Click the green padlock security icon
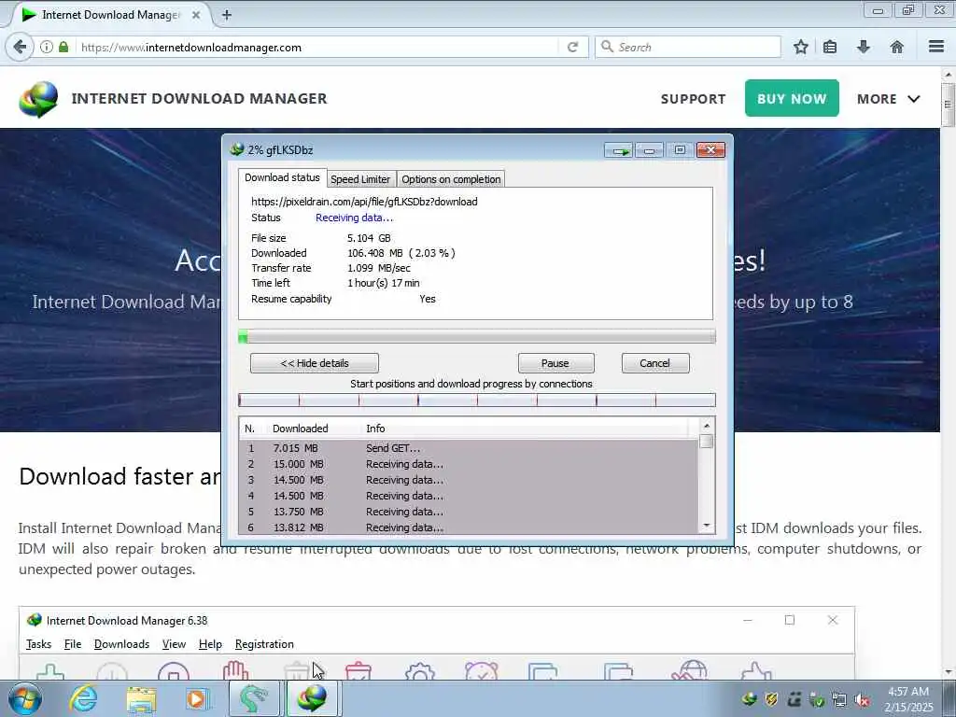The width and height of the screenshot is (956, 717). pyautogui.click(x=63, y=47)
